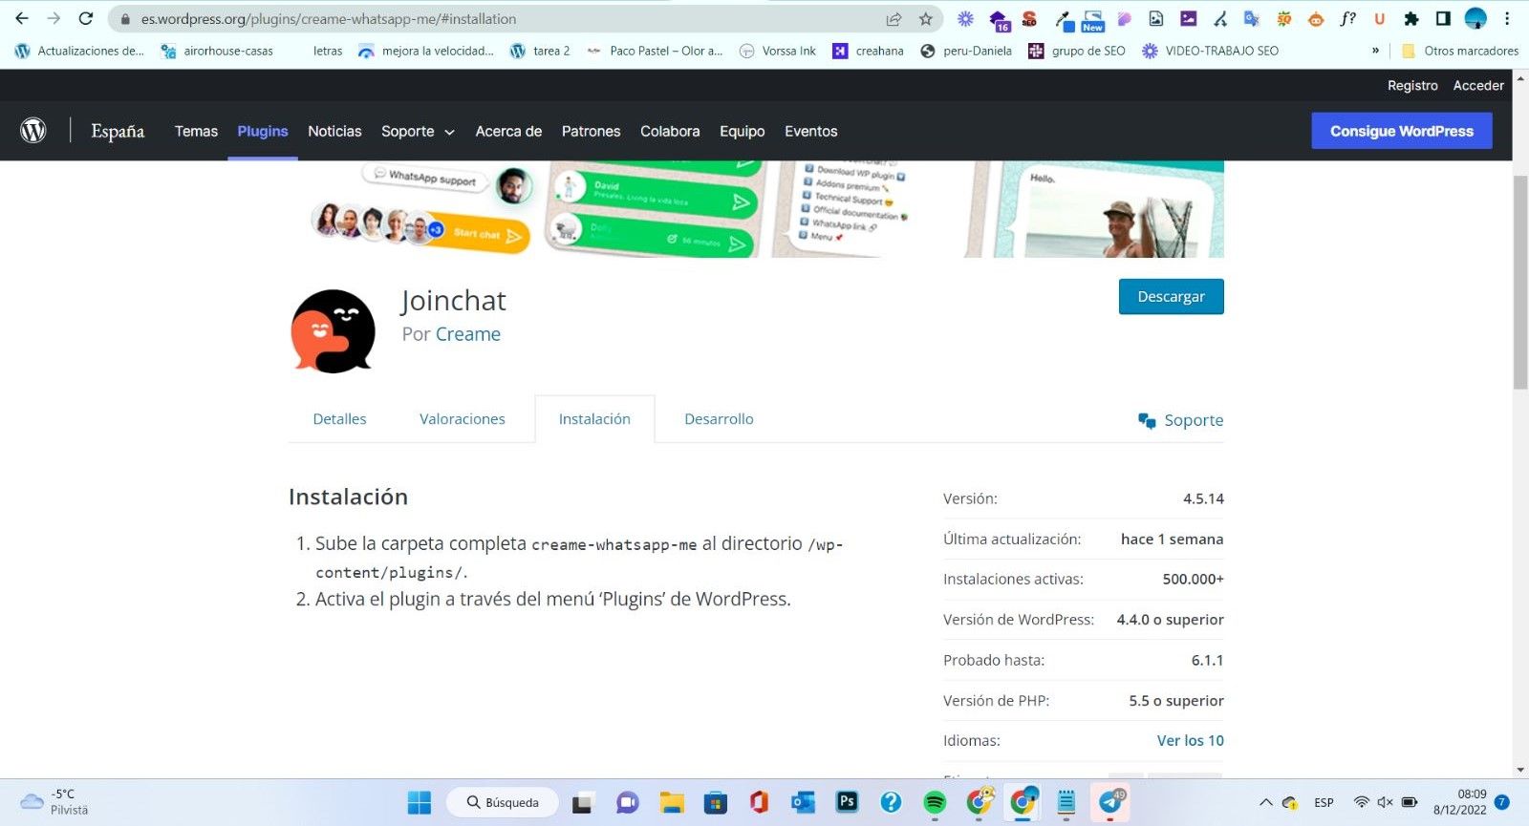
Task: Open Microsoft Store from the taskbar
Action: (715, 802)
